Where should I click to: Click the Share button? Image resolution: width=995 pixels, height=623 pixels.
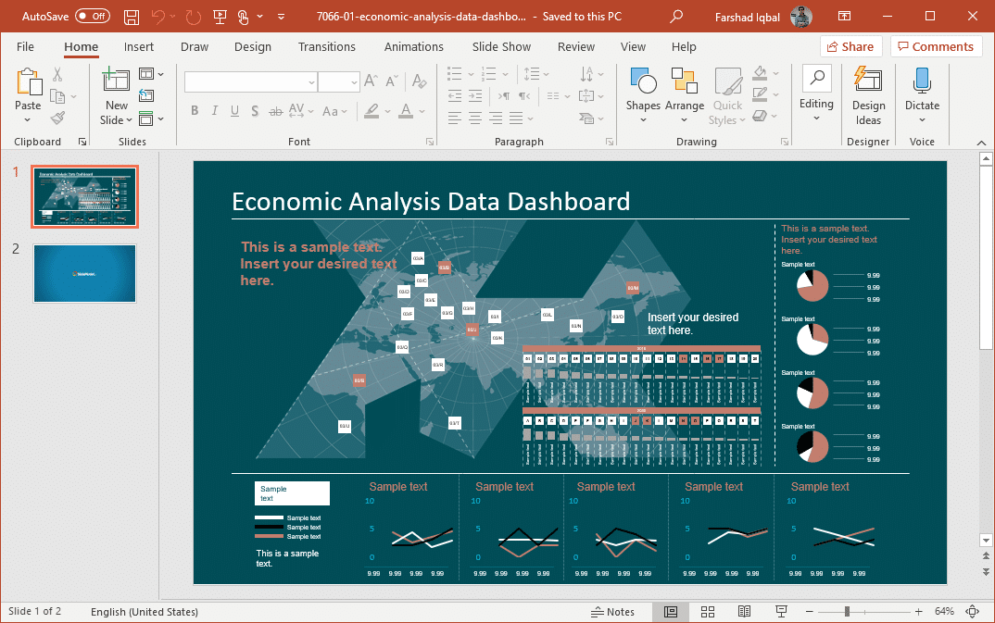pyautogui.click(x=850, y=46)
